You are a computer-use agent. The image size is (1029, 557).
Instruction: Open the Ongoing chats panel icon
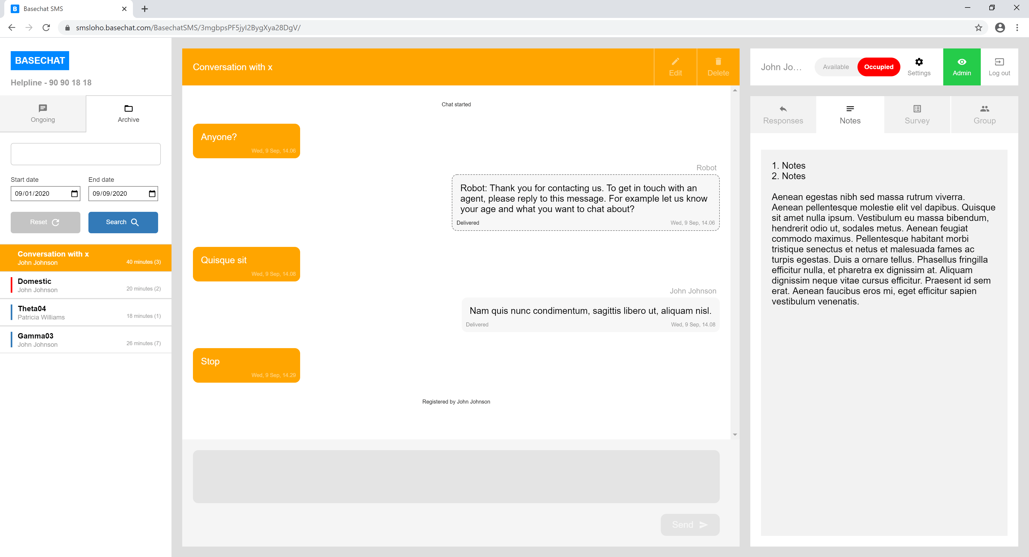(x=43, y=108)
